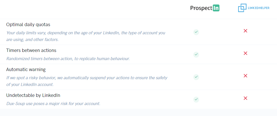
Task: Select the Optimal daily quotas heading
Action: pos(28,25)
